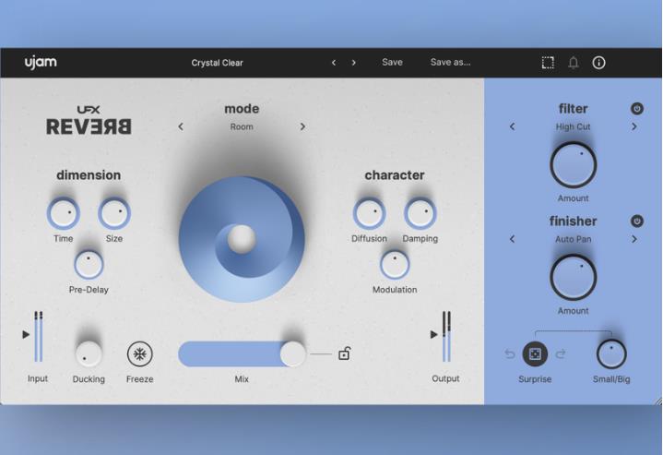Toggle the finisher power button
The width and height of the screenshot is (663, 455).
(637, 221)
